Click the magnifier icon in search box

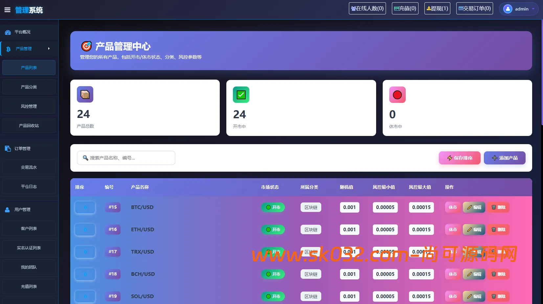pos(85,158)
